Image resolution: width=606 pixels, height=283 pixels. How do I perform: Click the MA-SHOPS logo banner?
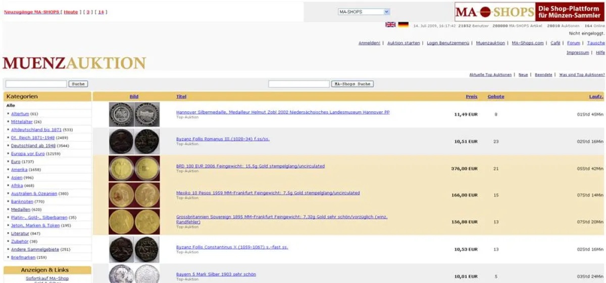click(x=529, y=12)
